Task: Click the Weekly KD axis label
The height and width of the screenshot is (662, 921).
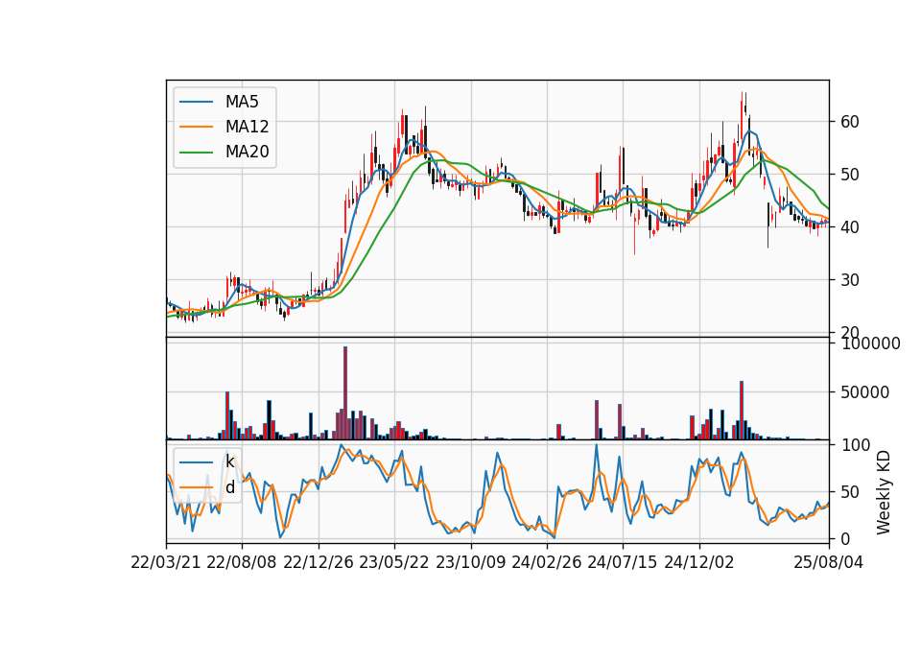Action: click(884, 493)
